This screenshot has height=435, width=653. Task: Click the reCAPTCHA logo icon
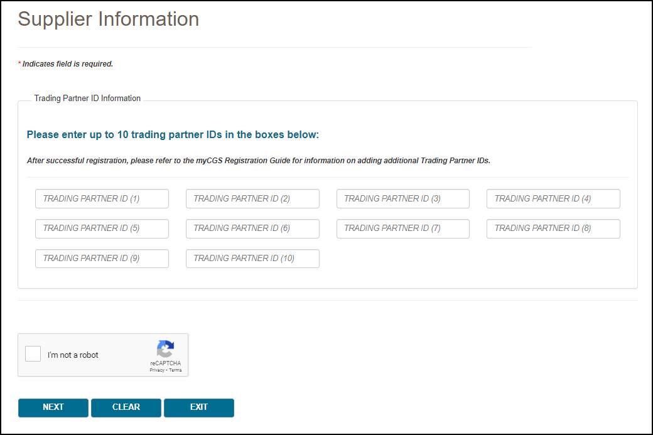pos(166,349)
